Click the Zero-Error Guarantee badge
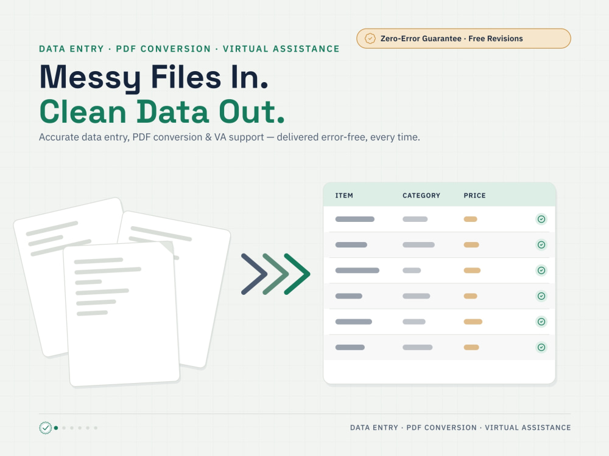 pos(463,38)
